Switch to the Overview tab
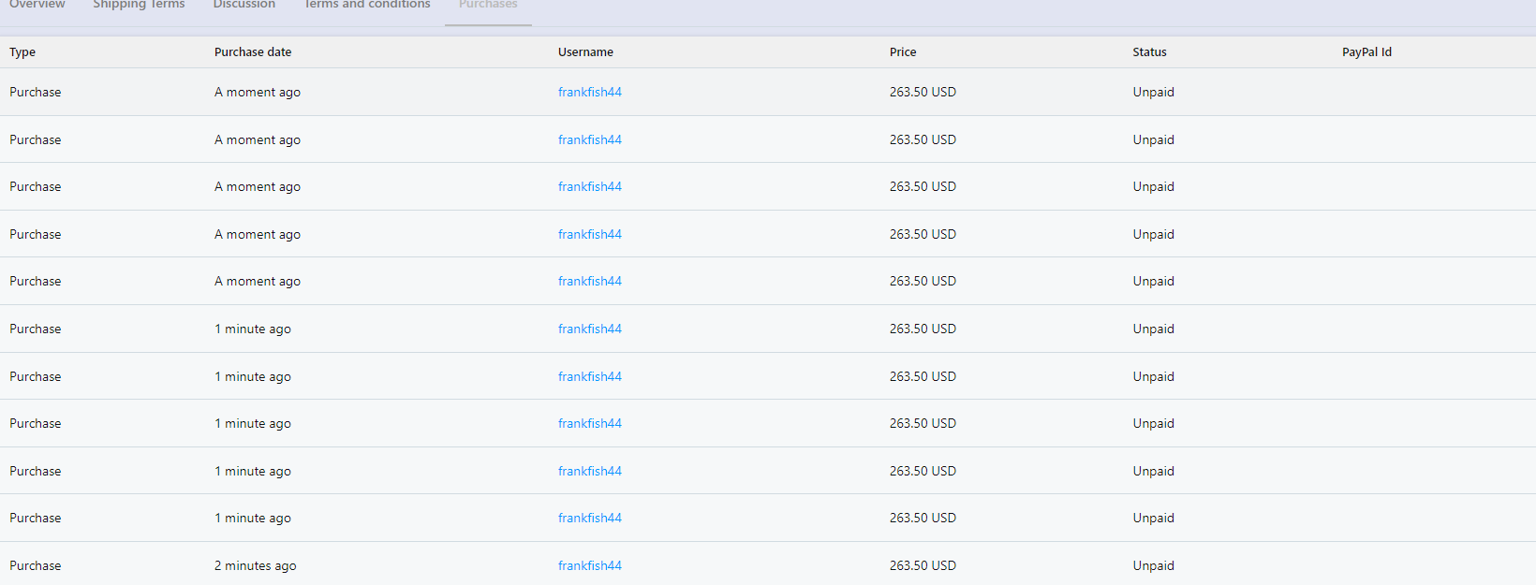This screenshot has height=585, width=1536. [37, 5]
